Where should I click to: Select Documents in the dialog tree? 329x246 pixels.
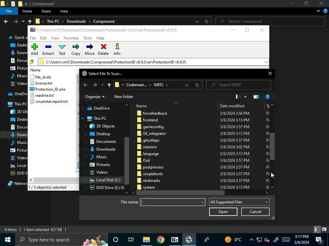106,142
